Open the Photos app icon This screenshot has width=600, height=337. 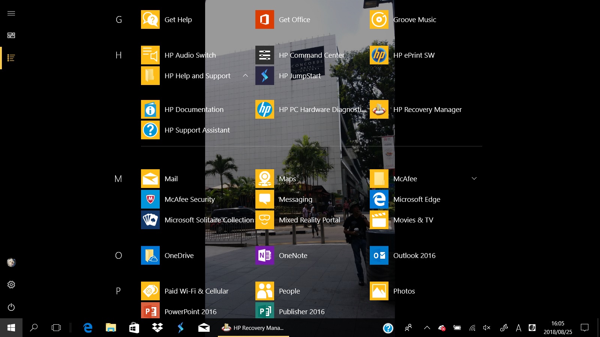coord(379,291)
